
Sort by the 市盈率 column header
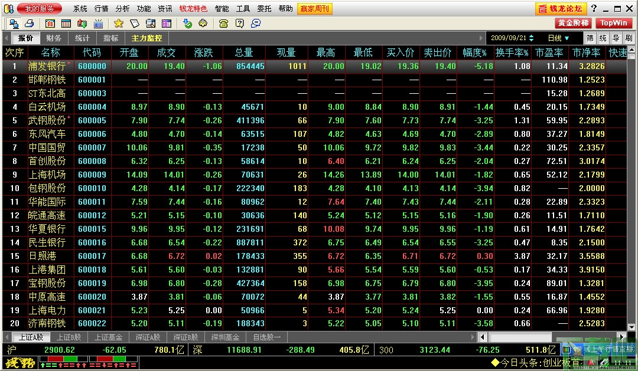point(549,52)
